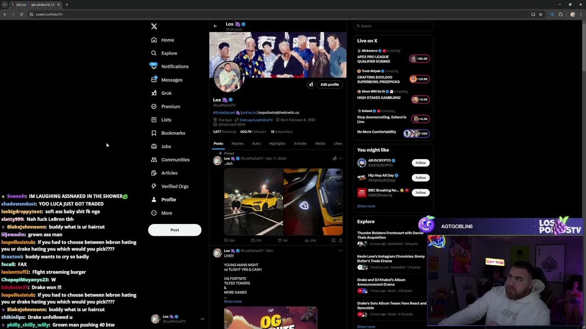The height and width of the screenshot is (329, 586).
Task: Bookmark the pinned post
Action: [333, 240]
